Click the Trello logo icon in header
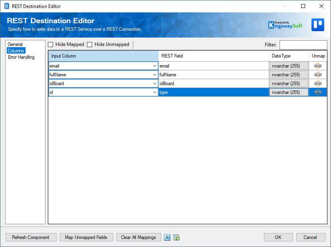 pyautogui.click(x=318, y=25)
